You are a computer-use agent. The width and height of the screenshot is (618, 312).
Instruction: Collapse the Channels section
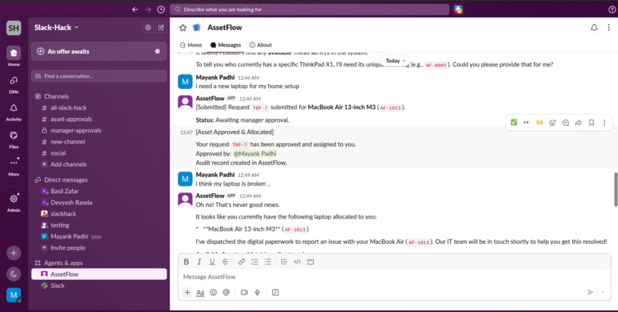(52, 97)
